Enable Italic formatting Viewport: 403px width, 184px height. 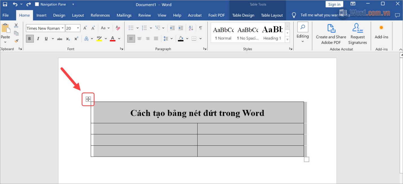(x=38, y=39)
